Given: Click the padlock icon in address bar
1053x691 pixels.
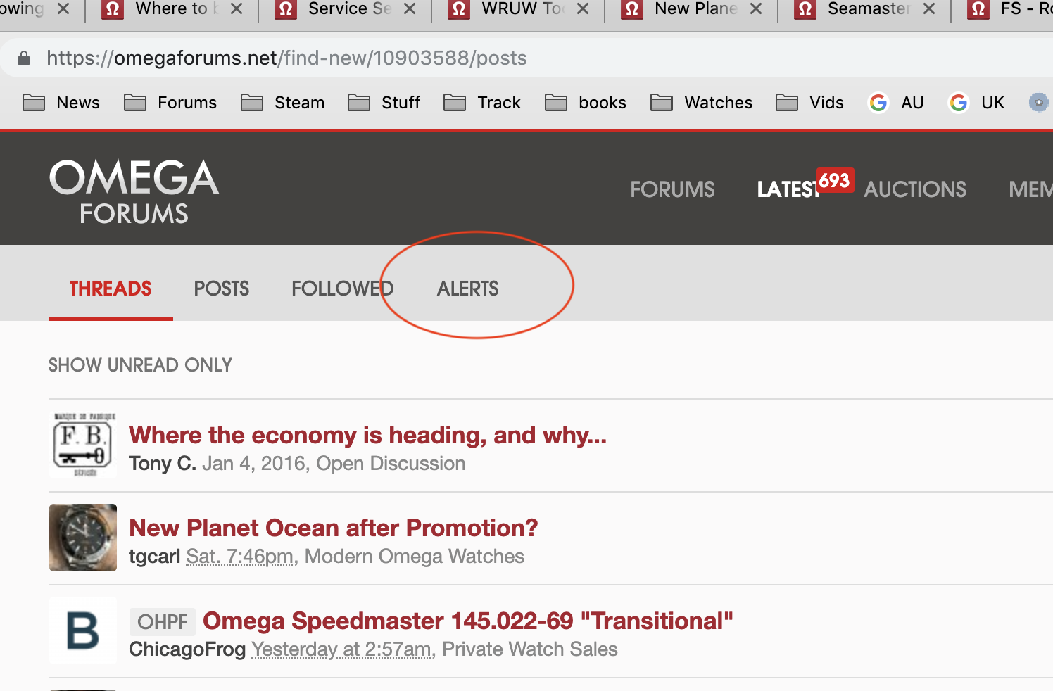Looking at the screenshot, I should pos(24,58).
